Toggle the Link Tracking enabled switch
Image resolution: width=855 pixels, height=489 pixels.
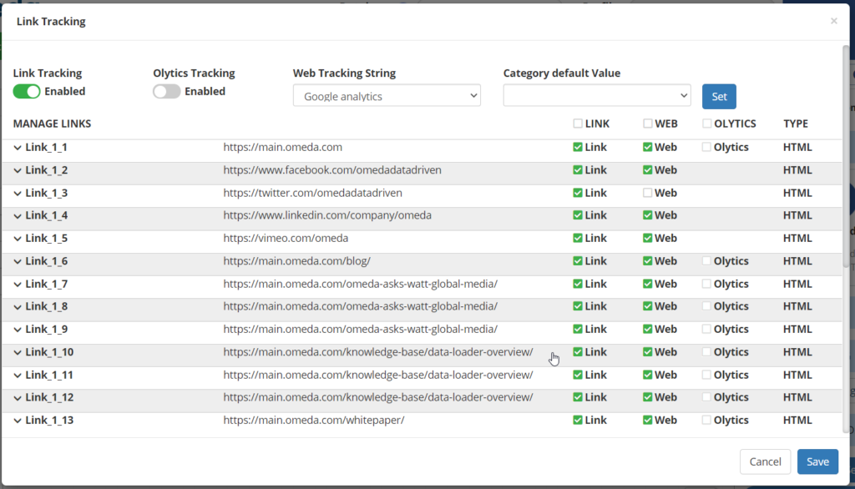pos(27,91)
